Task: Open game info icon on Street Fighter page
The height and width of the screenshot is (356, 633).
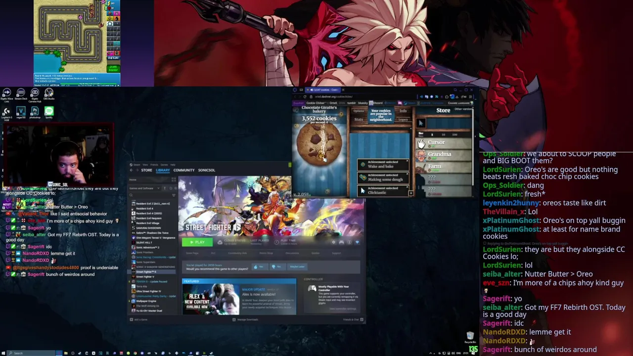Action: pyautogui.click(x=349, y=242)
